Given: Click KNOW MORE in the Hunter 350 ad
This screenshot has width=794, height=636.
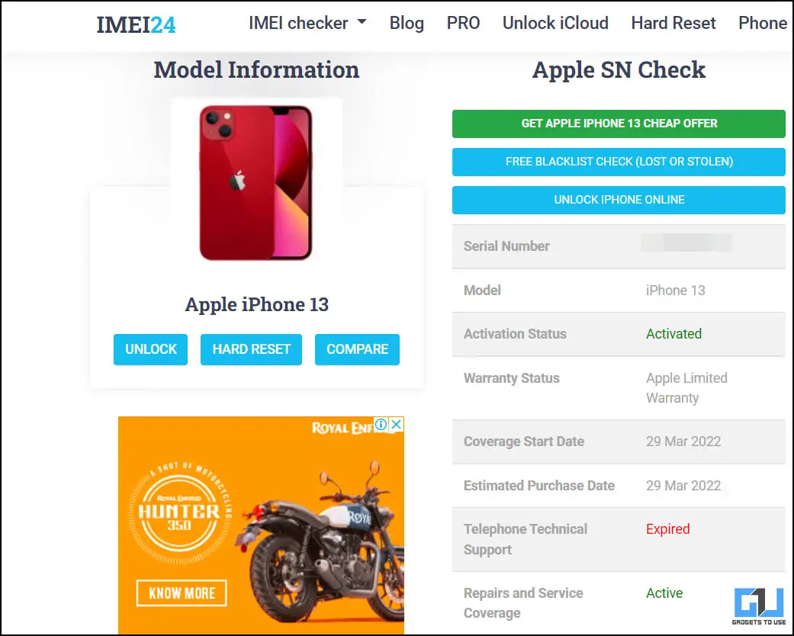Looking at the screenshot, I should click(182, 593).
